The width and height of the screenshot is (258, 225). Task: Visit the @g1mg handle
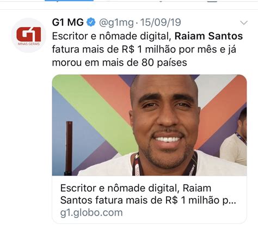click(x=116, y=23)
